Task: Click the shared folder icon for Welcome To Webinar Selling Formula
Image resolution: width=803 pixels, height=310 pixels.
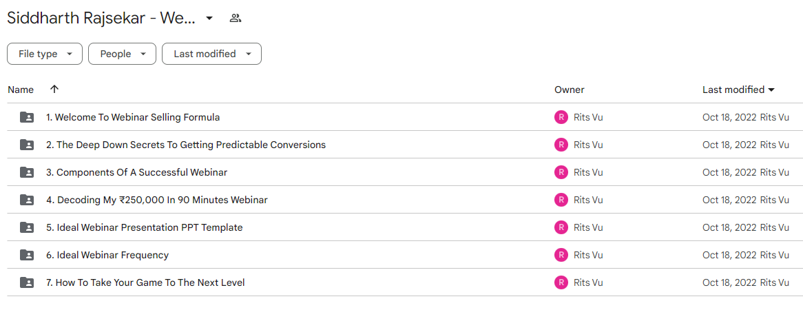Action: [27, 117]
